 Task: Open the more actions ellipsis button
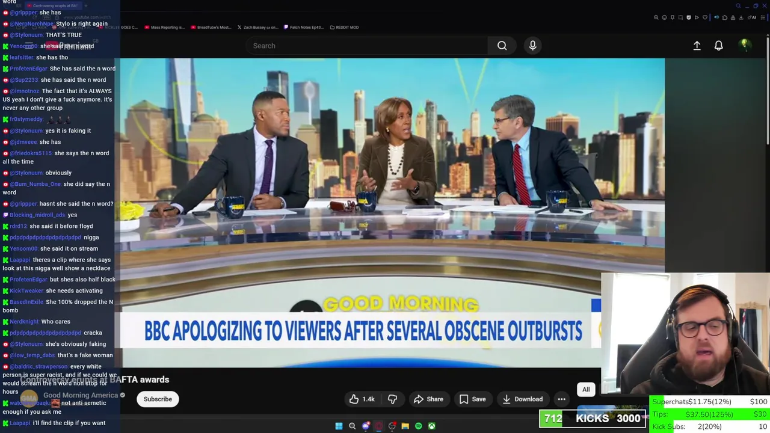(561, 399)
